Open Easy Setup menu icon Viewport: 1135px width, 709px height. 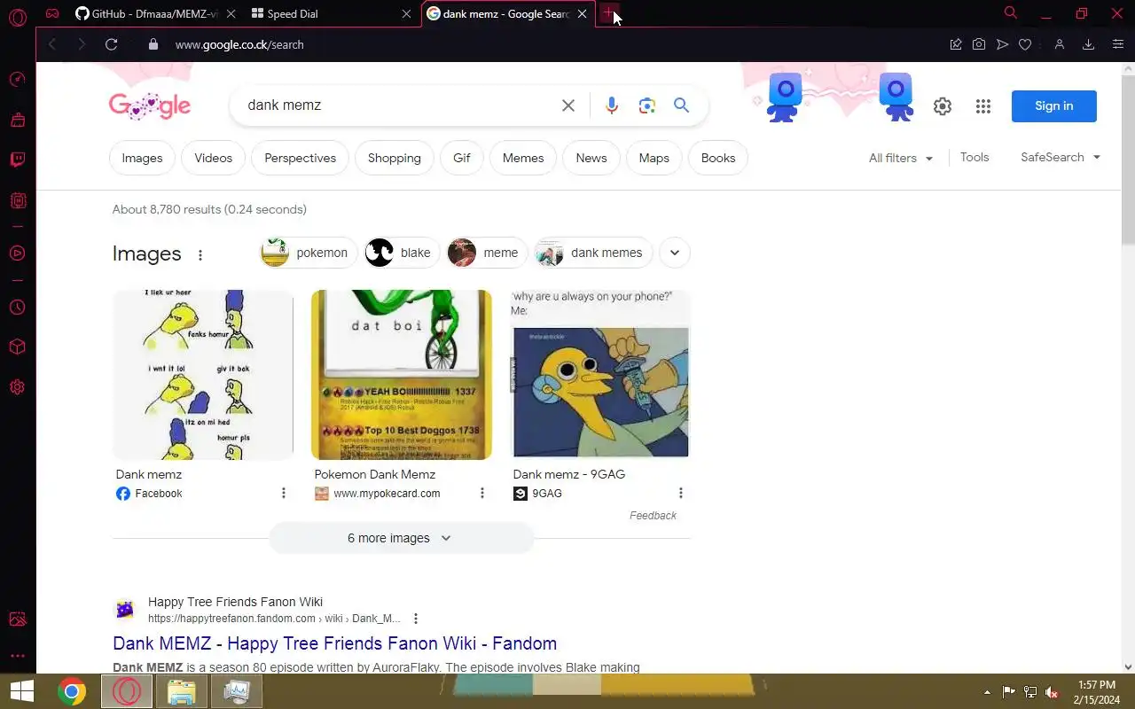(x=1117, y=44)
